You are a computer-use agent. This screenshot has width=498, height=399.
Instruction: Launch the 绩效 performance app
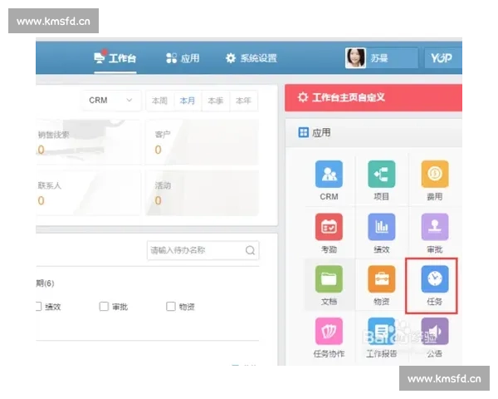coord(382,227)
